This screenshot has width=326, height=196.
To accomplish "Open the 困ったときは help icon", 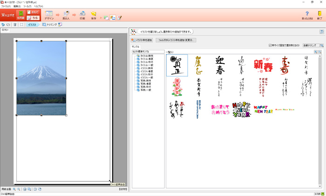I will [x=307, y=15].
